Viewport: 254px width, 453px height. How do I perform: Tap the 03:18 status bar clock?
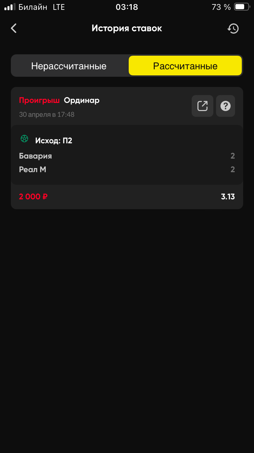(x=127, y=7)
